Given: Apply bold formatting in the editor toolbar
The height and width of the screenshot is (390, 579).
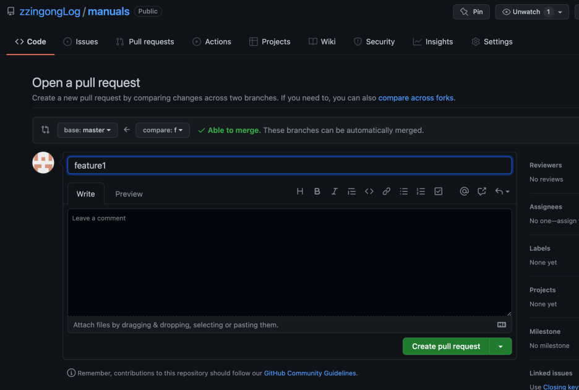Looking at the screenshot, I should (317, 191).
